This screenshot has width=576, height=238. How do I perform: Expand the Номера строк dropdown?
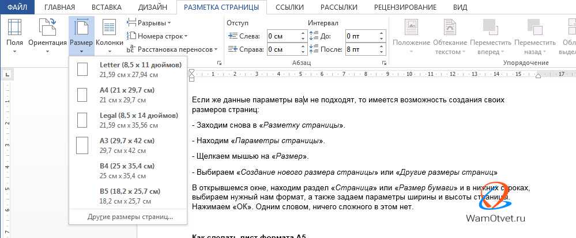pyautogui.click(x=160, y=36)
